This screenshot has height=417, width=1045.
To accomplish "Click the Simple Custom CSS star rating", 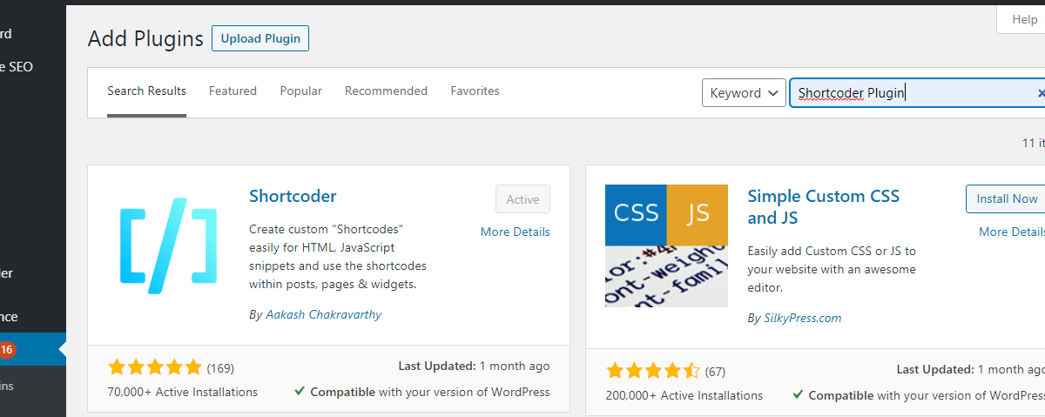I will [x=653, y=371].
